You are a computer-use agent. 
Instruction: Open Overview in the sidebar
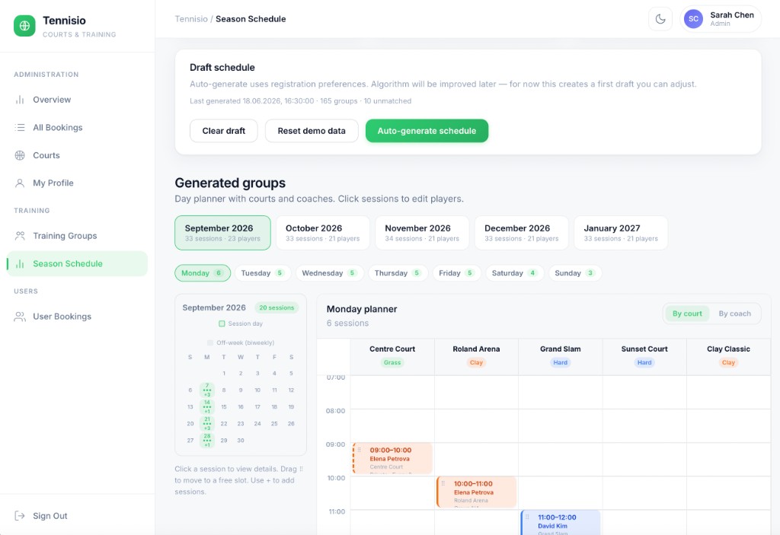pos(77,100)
